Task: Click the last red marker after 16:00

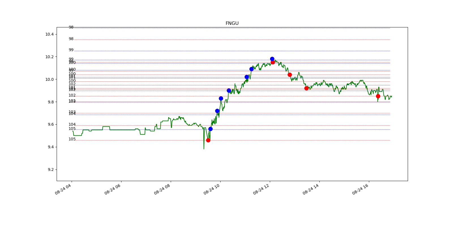Action: 378,96
